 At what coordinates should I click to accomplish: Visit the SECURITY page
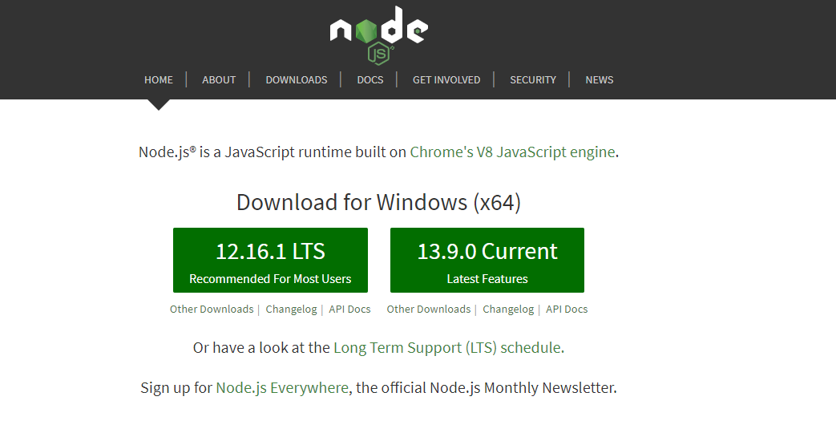point(533,80)
